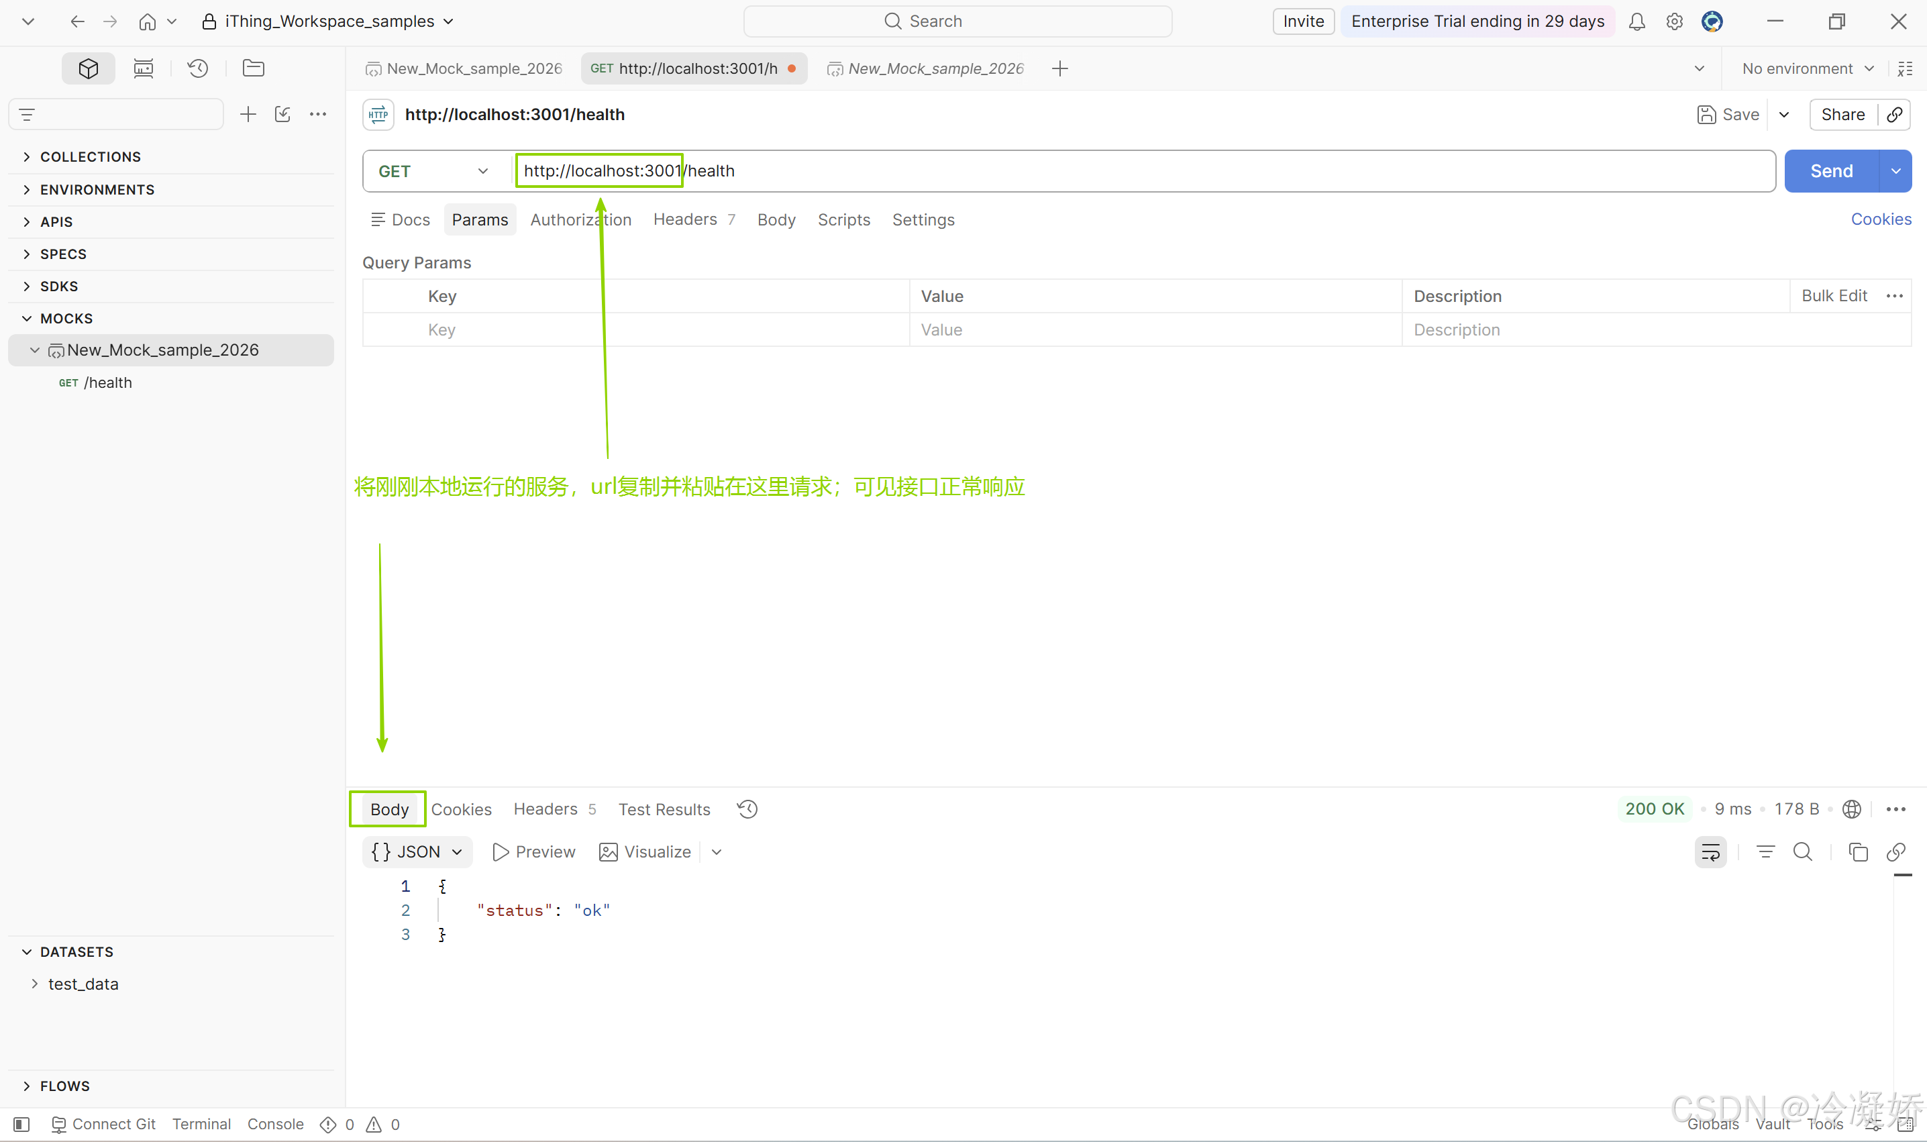The image size is (1927, 1142).
Task: Expand the FLOWS section
Action: 27,1086
